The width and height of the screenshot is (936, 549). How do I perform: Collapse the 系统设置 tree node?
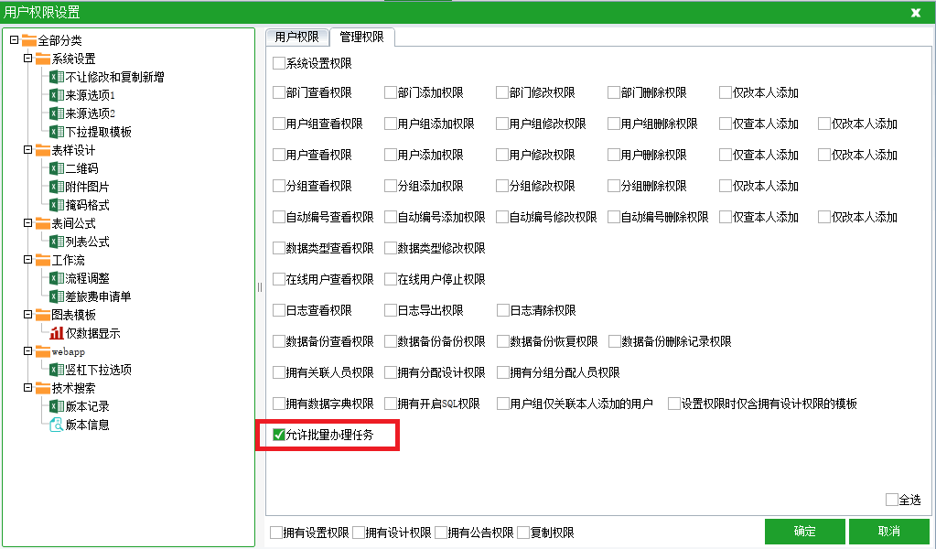pyautogui.click(x=28, y=59)
